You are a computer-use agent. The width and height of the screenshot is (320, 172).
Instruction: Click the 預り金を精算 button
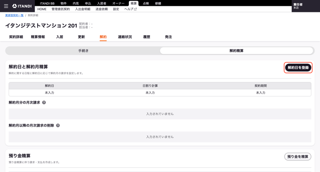pos(298,157)
